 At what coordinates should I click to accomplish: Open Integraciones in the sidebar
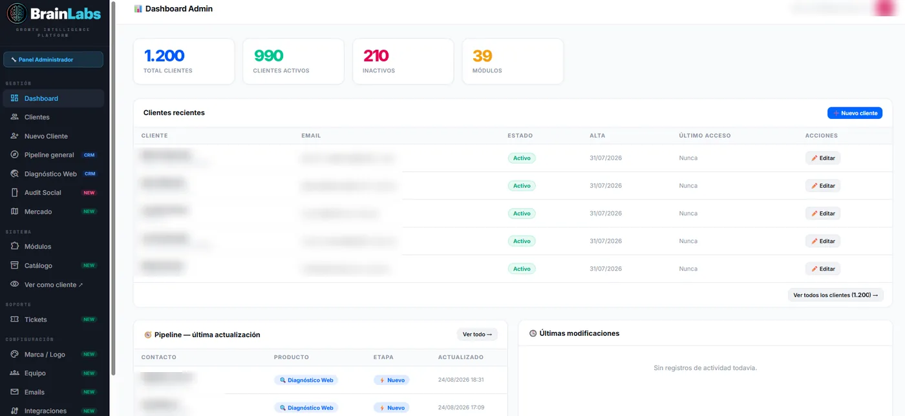click(53, 411)
